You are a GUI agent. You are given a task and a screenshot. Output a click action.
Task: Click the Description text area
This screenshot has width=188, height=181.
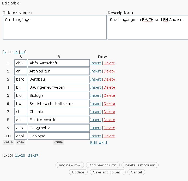point(148,27)
